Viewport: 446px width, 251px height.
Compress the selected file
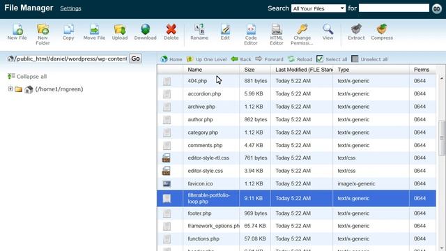[382, 32]
